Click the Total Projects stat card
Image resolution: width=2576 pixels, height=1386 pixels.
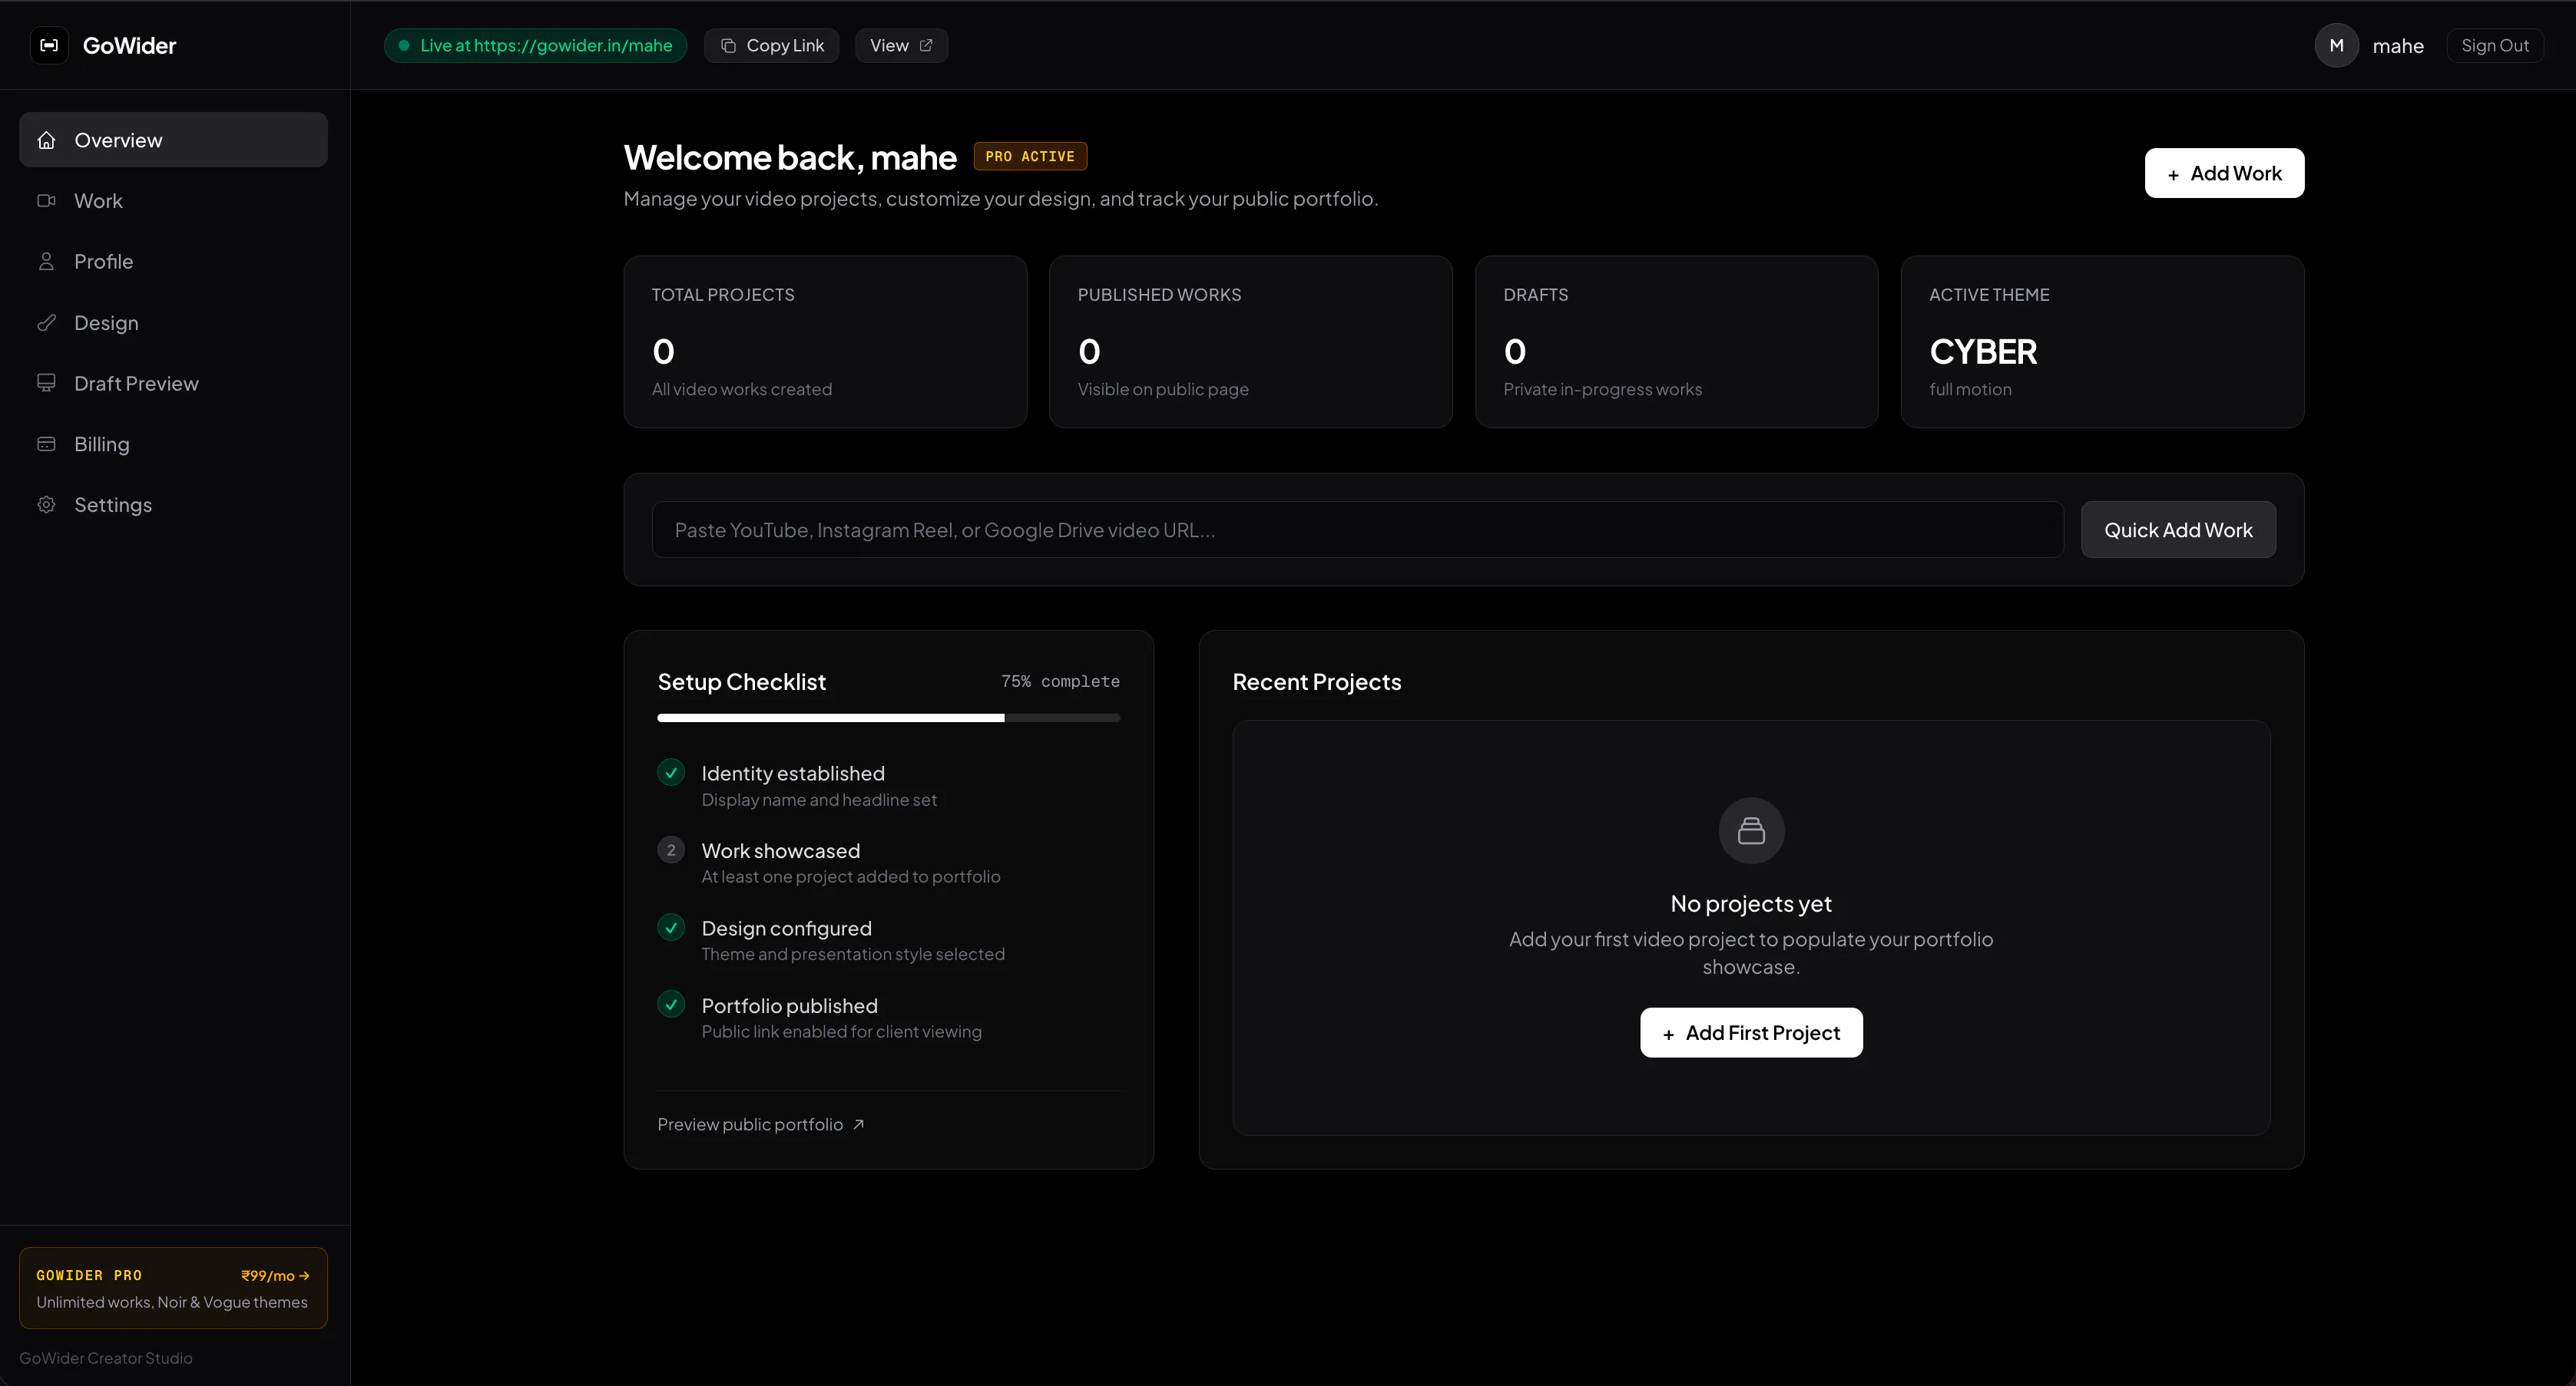pos(825,342)
